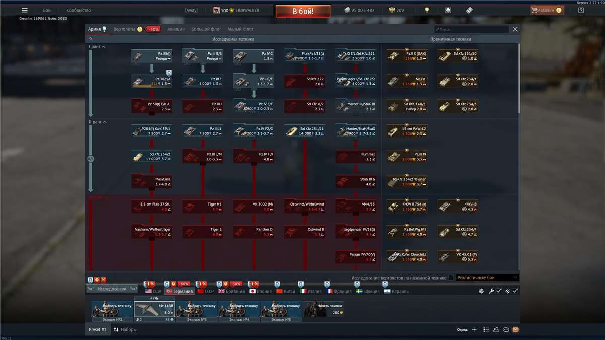
Task: Select the P204(f) KwK 39/1 vehicle
Action: 152,131
